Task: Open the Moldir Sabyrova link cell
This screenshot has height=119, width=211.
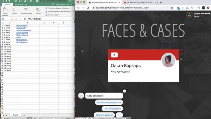Action: tap(22, 35)
